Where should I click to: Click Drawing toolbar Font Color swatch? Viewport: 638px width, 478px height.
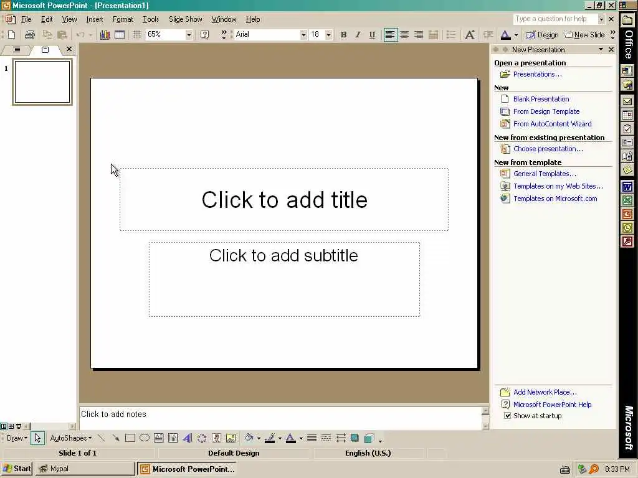pos(290,438)
